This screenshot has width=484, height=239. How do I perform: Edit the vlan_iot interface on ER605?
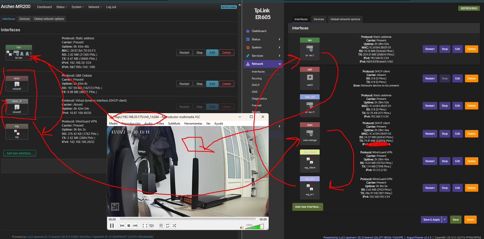pos(458,106)
